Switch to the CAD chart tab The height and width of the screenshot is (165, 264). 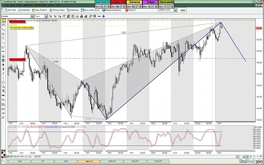click(x=66, y=161)
